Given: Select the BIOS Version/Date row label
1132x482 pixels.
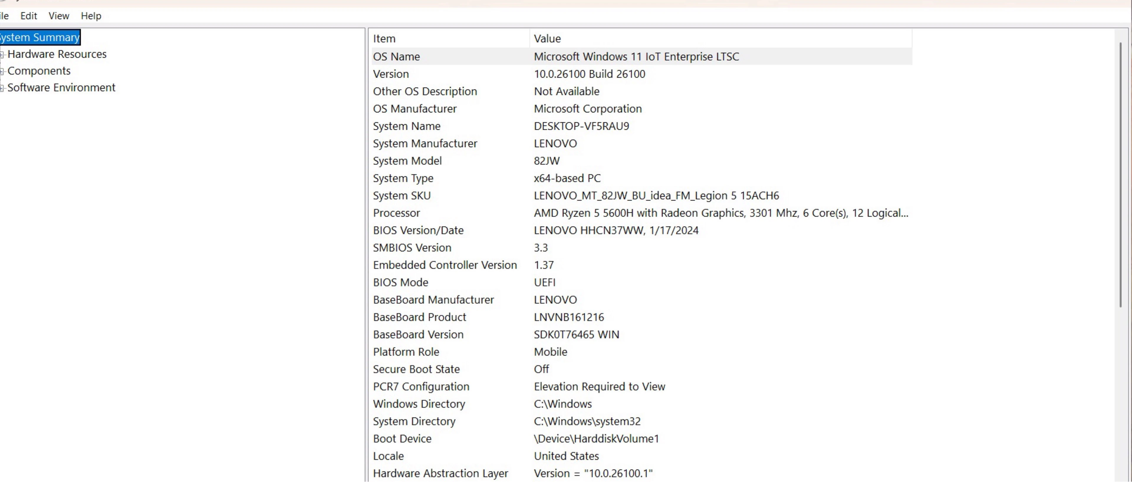Looking at the screenshot, I should click(418, 230).
